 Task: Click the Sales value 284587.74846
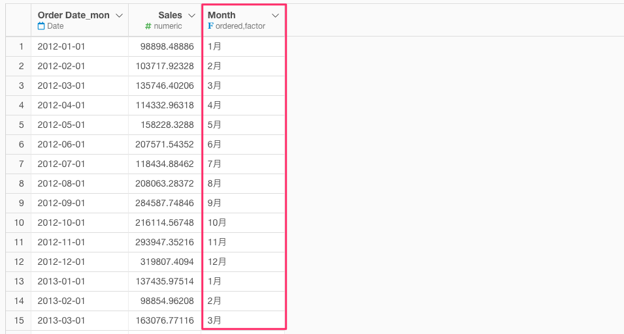tap(165, 203)
